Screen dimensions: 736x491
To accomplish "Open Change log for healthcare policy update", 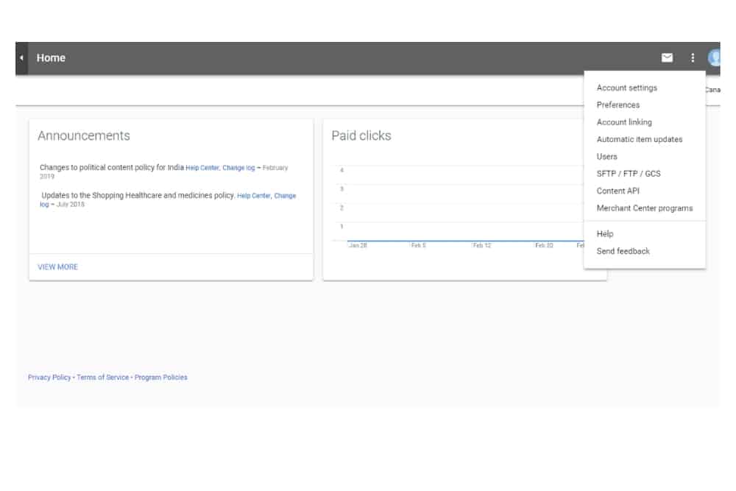I will (x=287, y=196).
